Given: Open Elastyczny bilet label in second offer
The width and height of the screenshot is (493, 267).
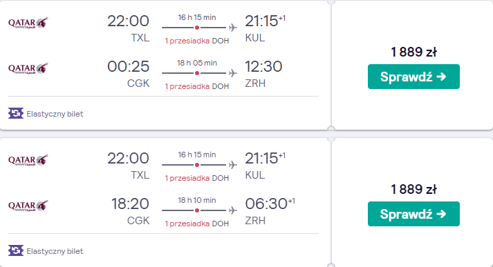Looking at the screenshot, I should [55, 251].
